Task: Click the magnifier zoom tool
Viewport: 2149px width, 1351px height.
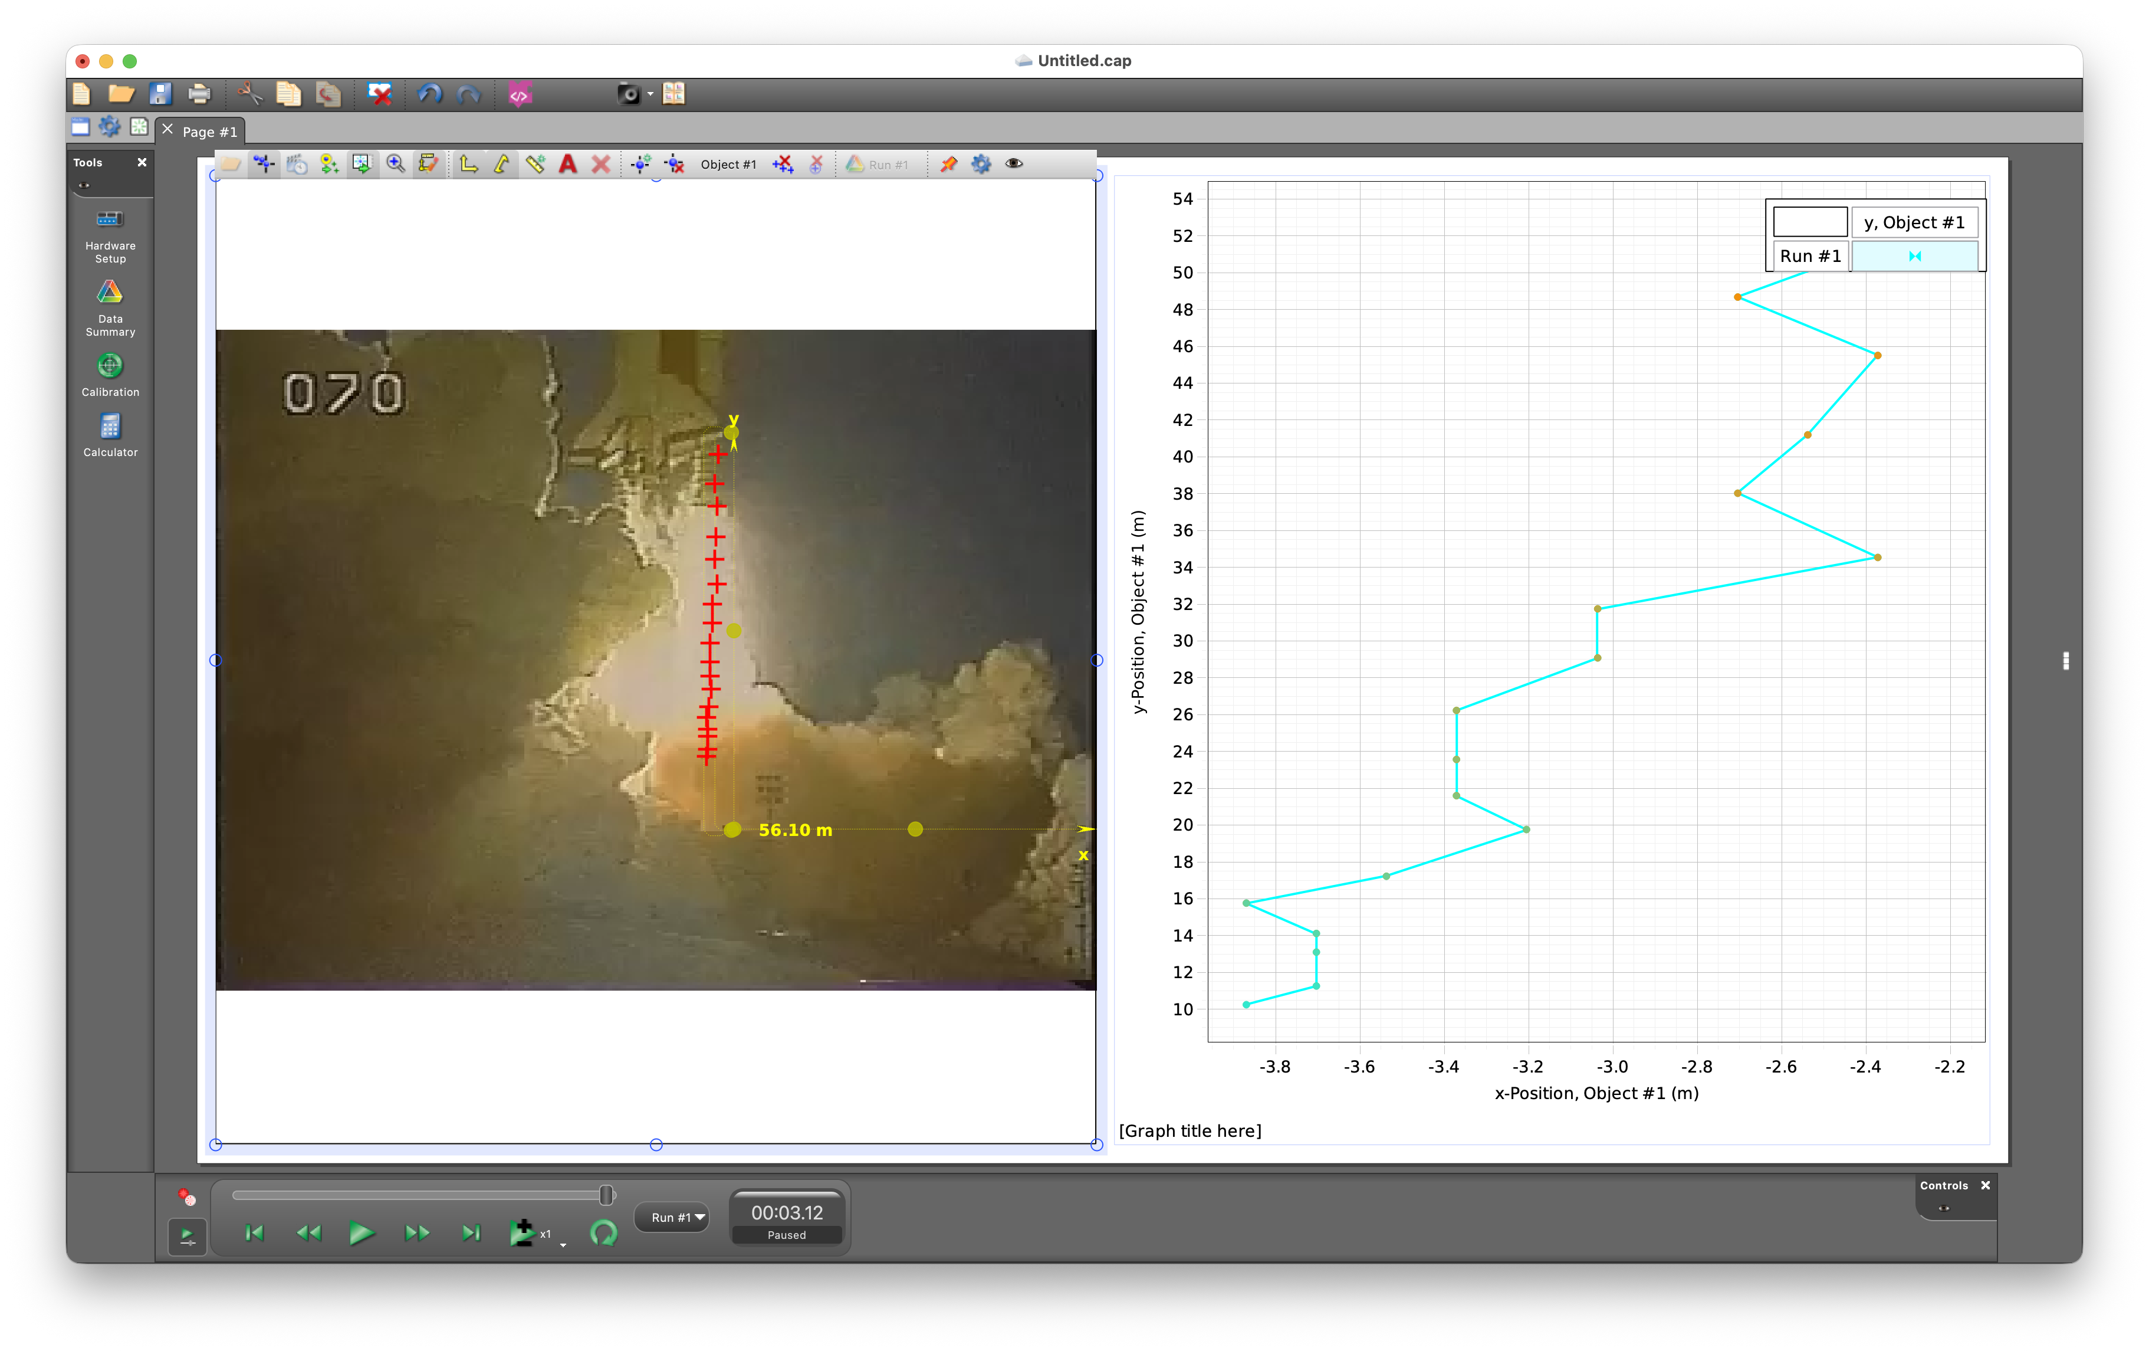Action: click(395, 164)
